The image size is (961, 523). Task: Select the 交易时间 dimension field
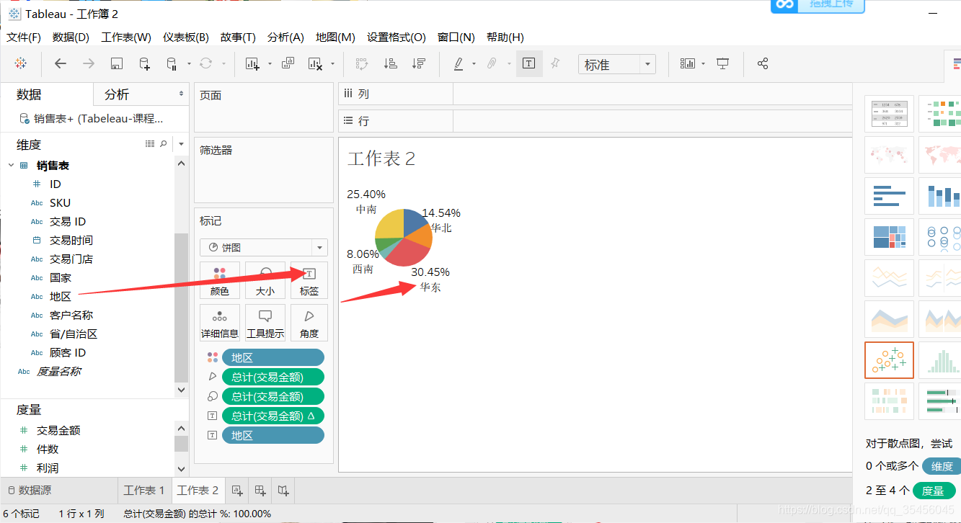coord(71,240)
